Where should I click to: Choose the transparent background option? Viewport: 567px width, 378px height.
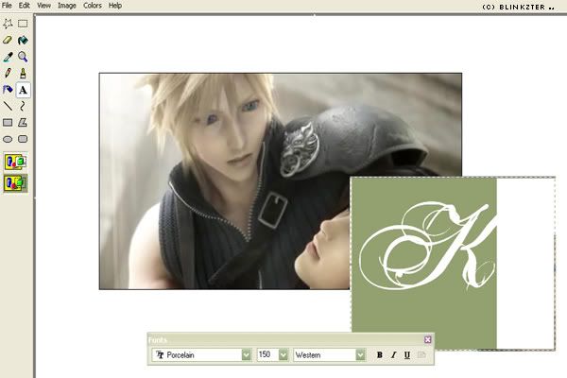(15, 183)
